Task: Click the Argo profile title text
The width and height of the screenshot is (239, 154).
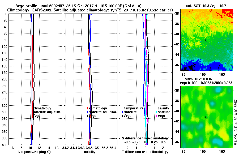Action: tap(78, 6)
